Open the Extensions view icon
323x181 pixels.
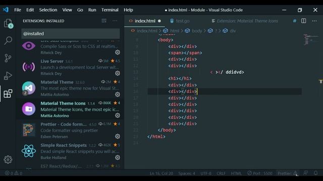[x=8, y=94]
